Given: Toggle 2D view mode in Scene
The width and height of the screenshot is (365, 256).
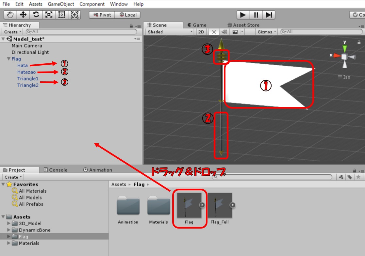Looking at the screenshot, I should 201,32.
